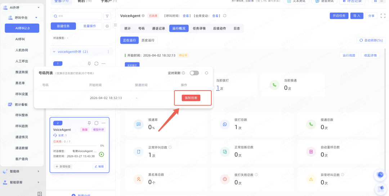This screenshot has width=389, height=196.
Task: Click the red 强制挂断 button
Action: click(191, 98)
